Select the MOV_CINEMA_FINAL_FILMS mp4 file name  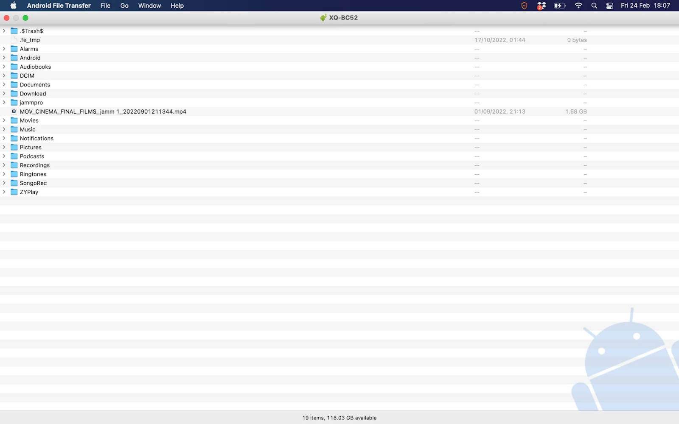point(103,112)
